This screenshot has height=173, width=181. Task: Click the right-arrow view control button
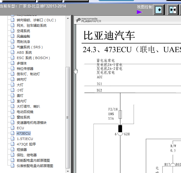159,10
